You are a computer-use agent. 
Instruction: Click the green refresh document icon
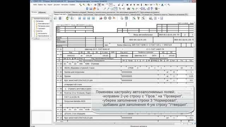click(x=67, y=18)
